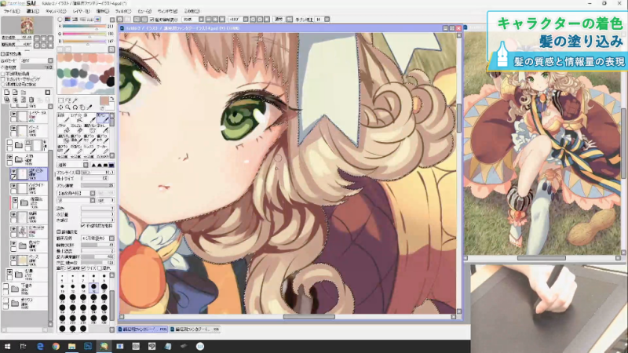Toggle clipping to lower layer checkbox
This screenshot has height=353, width=628.
pyautogui.click(x=3, y=79)
